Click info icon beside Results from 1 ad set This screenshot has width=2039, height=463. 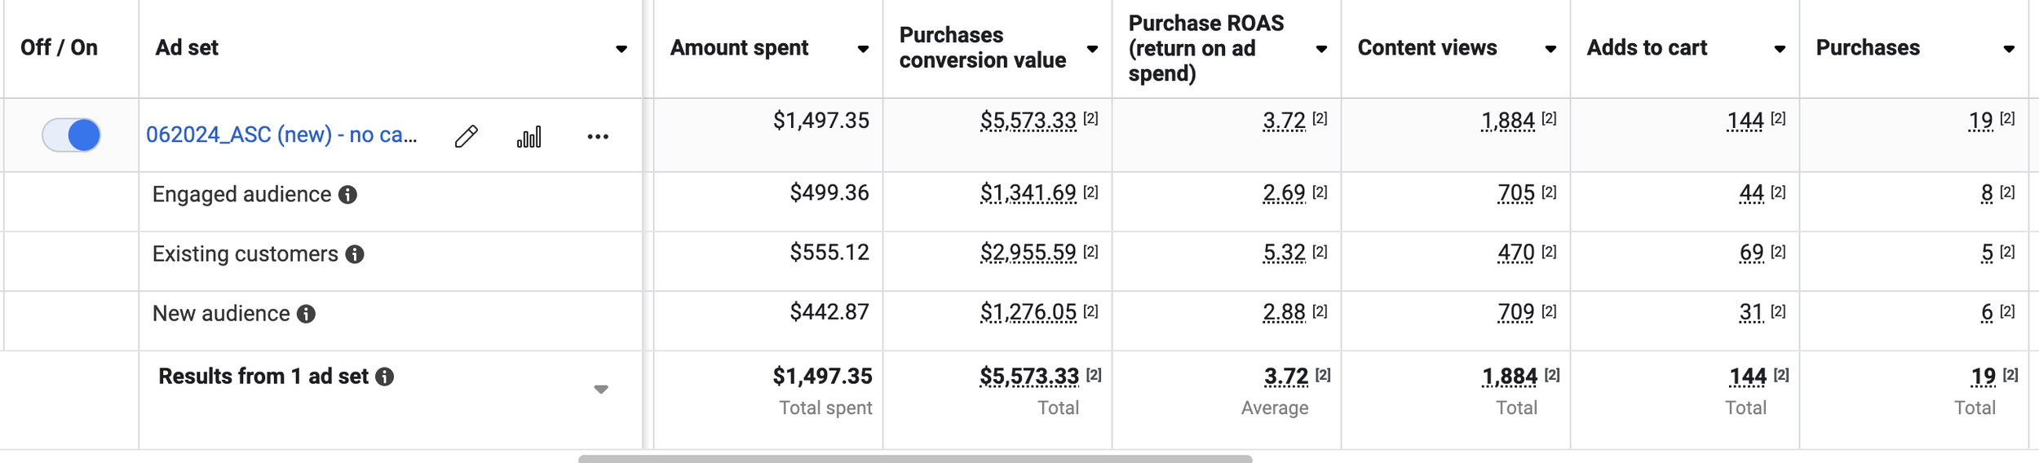385,377
